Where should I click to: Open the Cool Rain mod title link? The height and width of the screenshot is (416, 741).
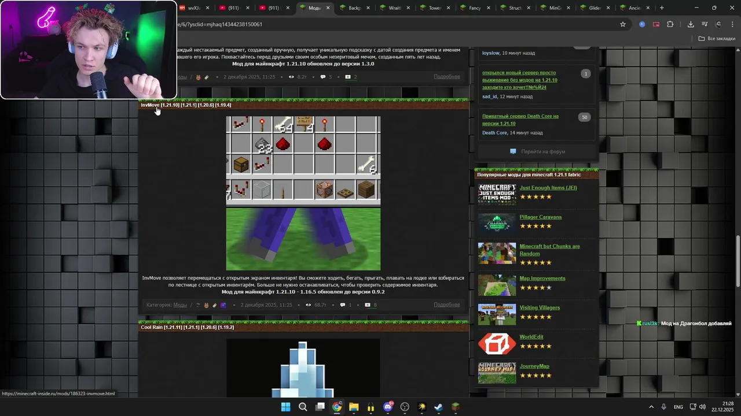(x=188, y=328)
